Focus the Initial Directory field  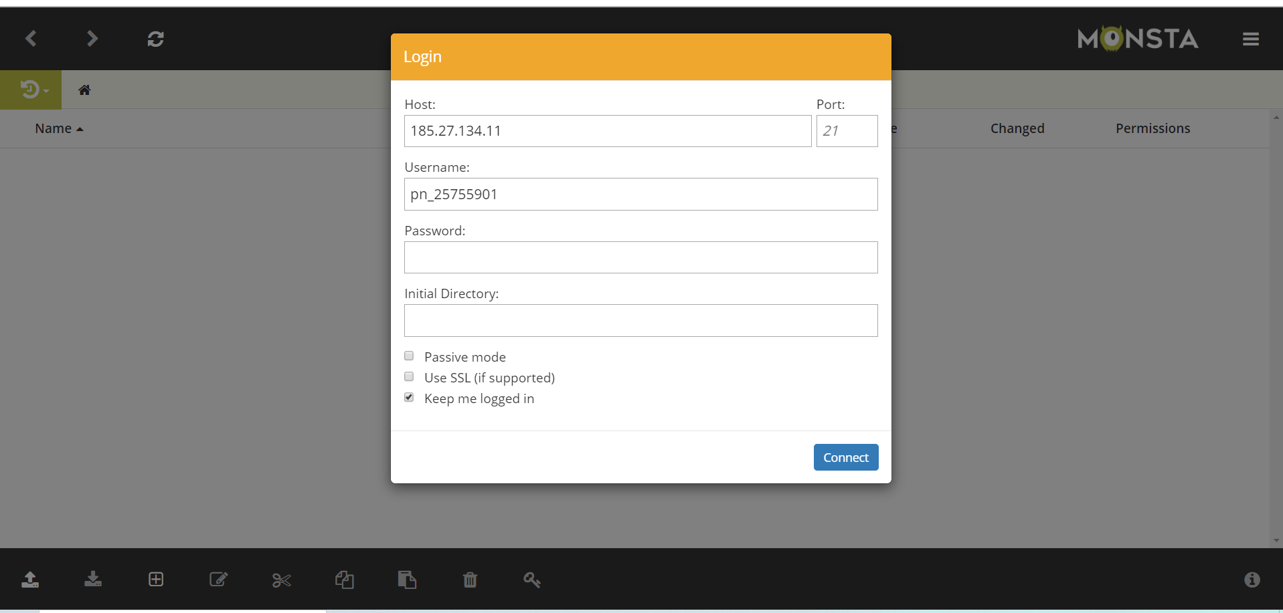pos(641,320)
